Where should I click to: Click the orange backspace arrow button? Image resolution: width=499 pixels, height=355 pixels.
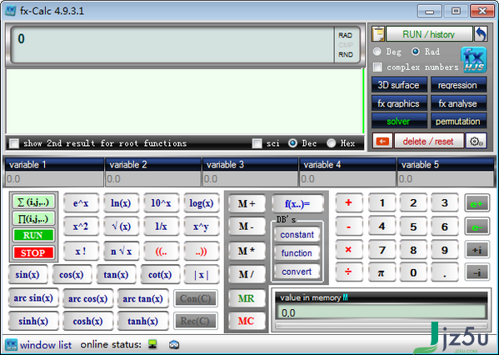click(382, 141)
